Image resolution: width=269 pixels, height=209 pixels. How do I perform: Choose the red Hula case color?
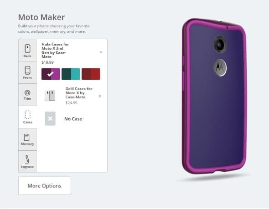91,74
